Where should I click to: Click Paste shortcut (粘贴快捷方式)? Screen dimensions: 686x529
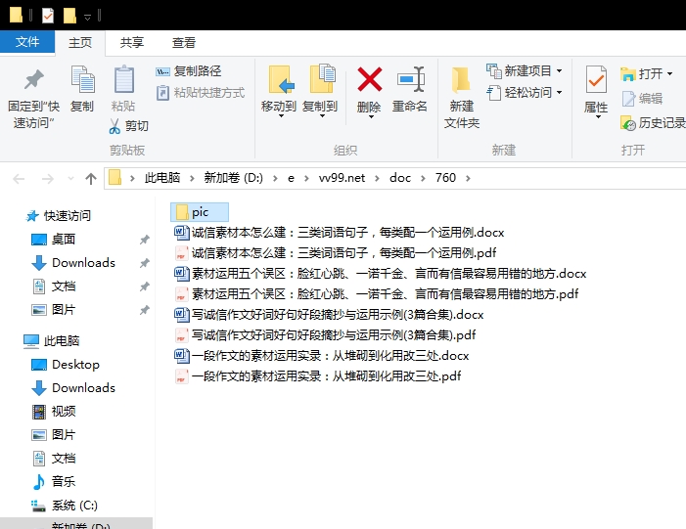pos(201,93)
